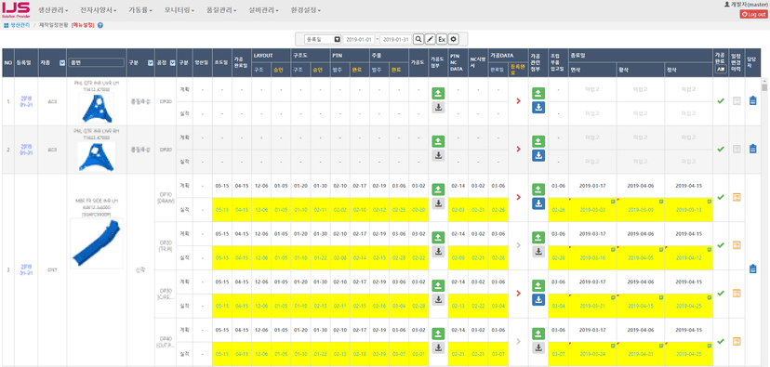Screen dimensions: 770x367
Task: Click the Ex export button in date toolbar
Action: 442,39
